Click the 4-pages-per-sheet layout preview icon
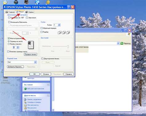 31,45
